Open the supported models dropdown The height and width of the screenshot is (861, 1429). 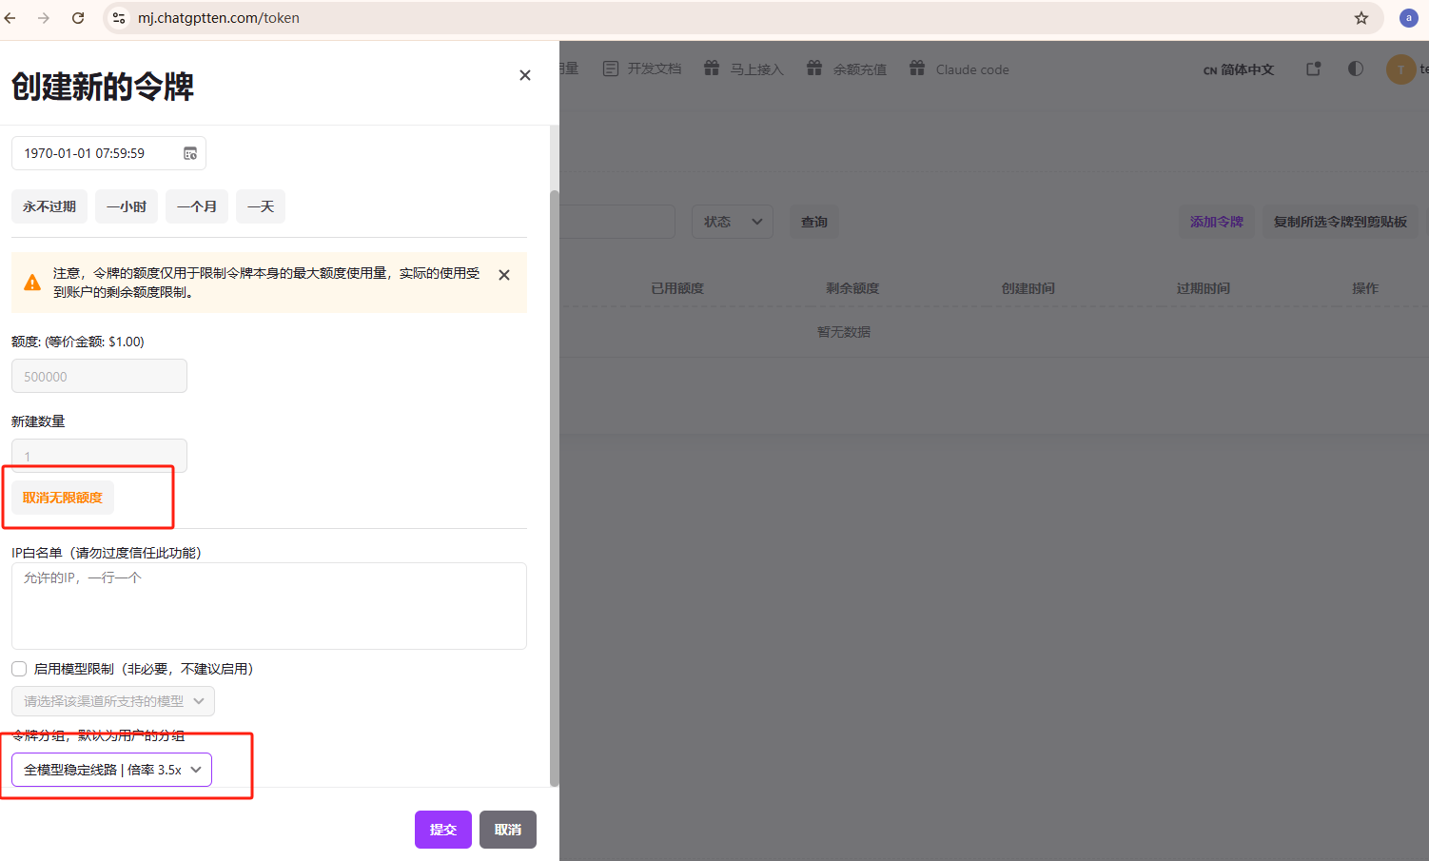tap(113, 701)
